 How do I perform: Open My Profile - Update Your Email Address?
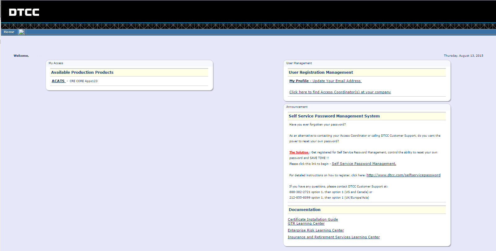tap(325, 81)
